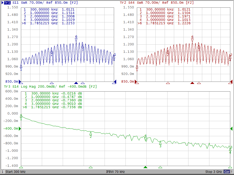Click marker 6 on the S11 trace
The image size is (234, 175).
(76, 40)
